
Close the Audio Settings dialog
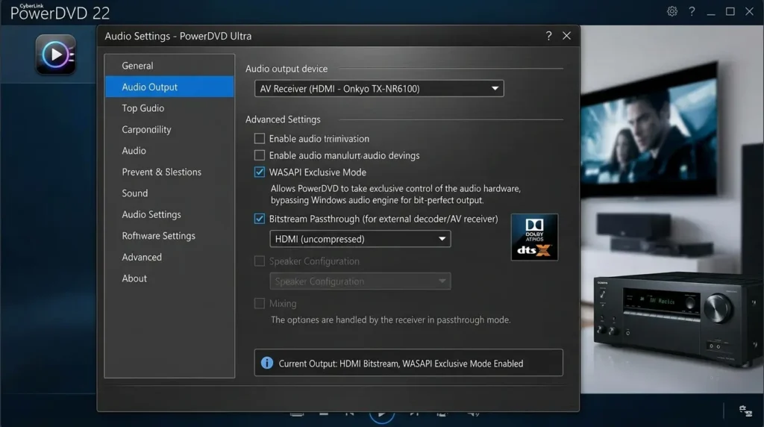[x=567, y=36]
